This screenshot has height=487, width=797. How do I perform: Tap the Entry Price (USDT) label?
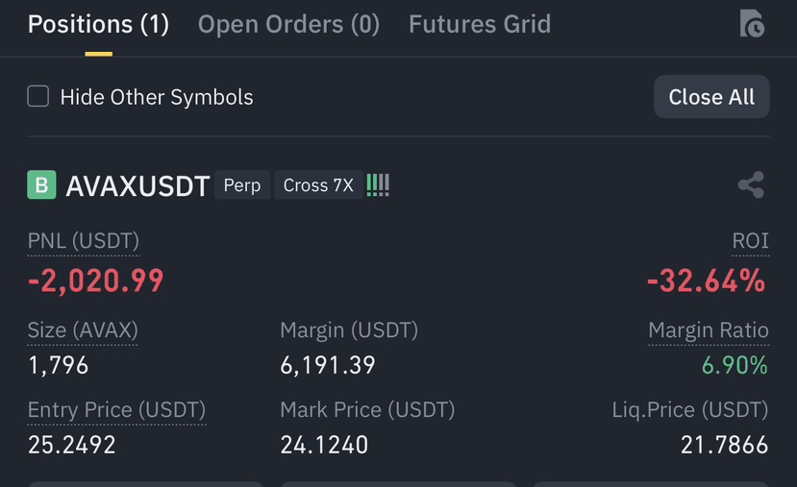coord(117,410)
